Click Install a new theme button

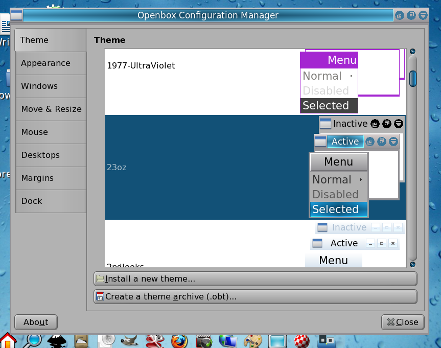tap(255, 279)
